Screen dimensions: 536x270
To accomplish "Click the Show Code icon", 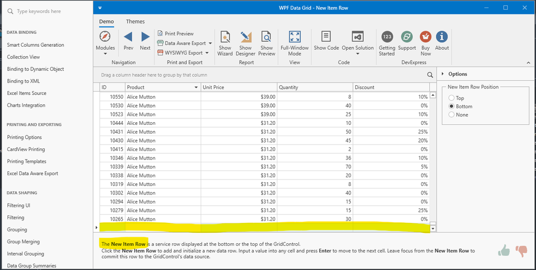I will point(326,36).
